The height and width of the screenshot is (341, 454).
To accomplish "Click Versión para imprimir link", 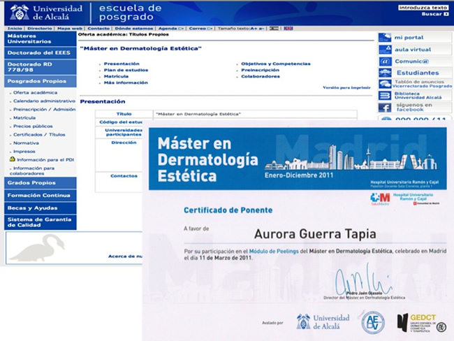I will click(x=346, y=87).
